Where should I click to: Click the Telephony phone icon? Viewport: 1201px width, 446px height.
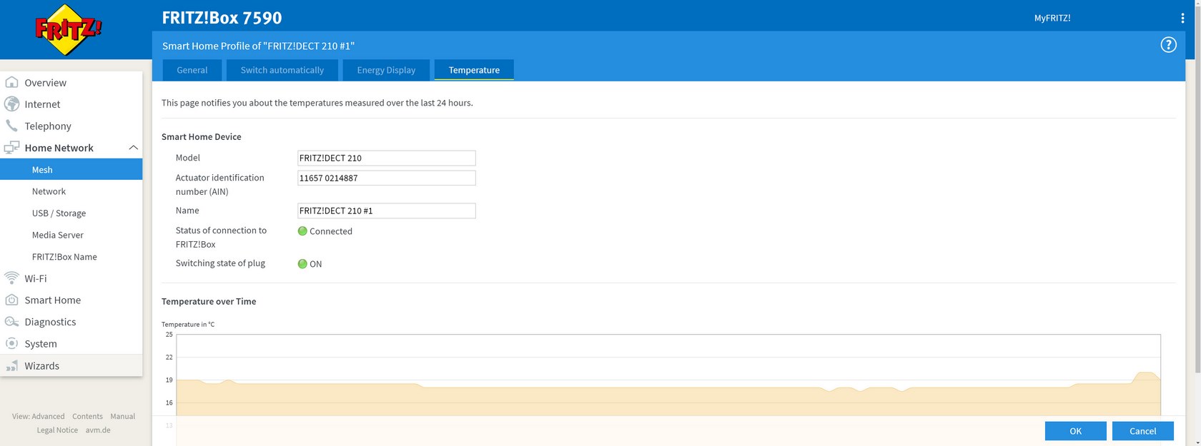coord(11,126)
